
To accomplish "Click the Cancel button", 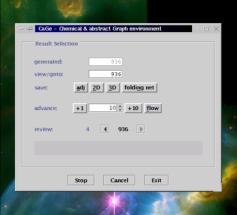I will [119, 180].
